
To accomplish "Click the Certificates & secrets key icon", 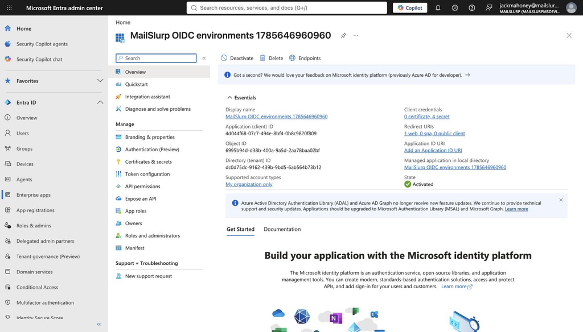I will pyautogui.click(x=118, y=161).
